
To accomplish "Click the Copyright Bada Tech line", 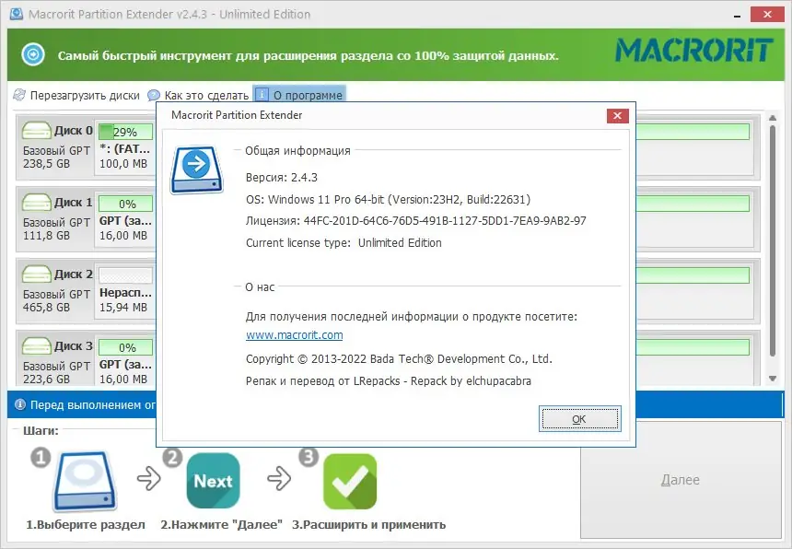I will (x=399, y=359).
